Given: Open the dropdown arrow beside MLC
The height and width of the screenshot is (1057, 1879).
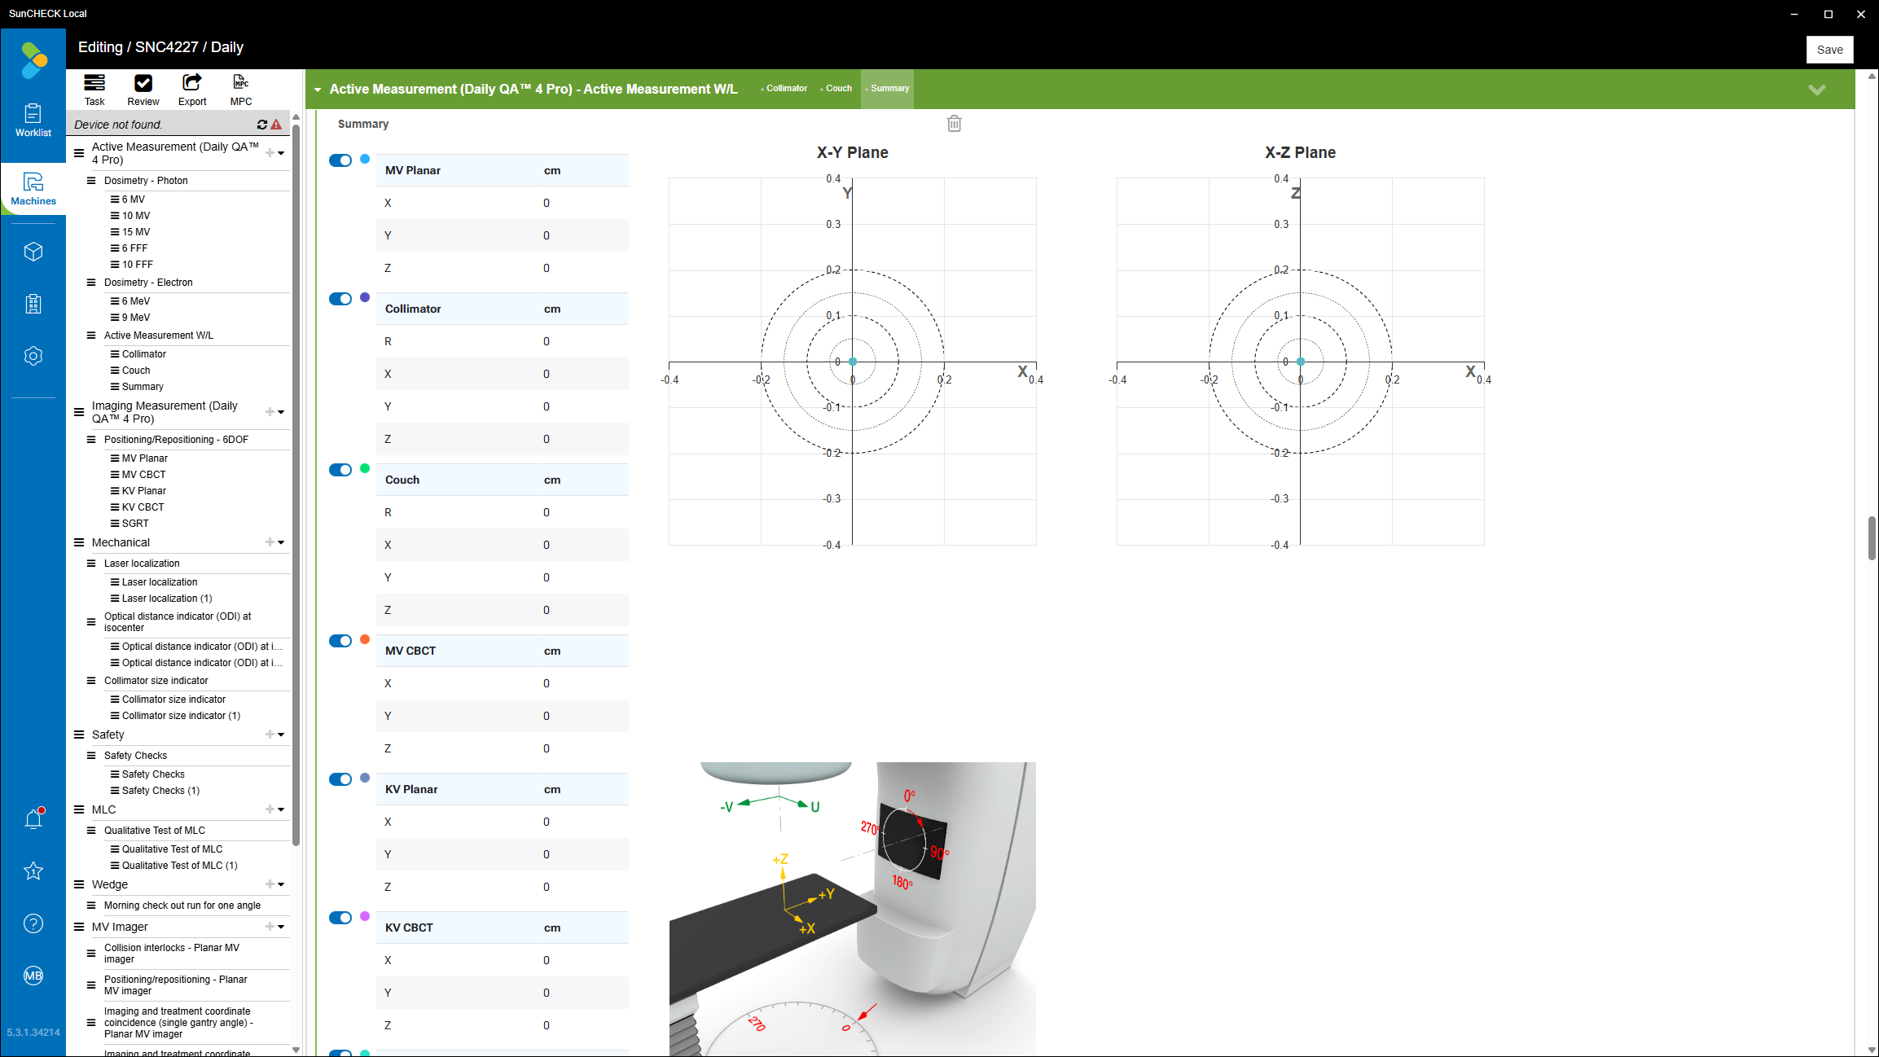Looking at the screenshot, I should click(x=281, y=809).
